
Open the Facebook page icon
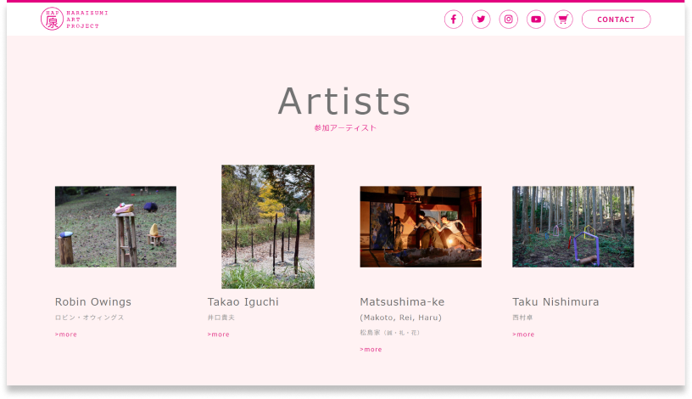pos(454,20)
